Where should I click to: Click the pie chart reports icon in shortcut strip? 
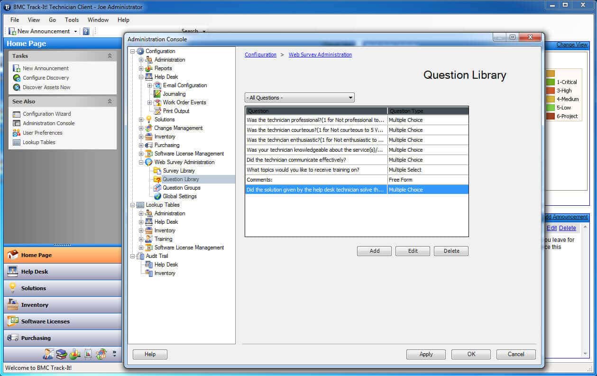coord(74,354)
